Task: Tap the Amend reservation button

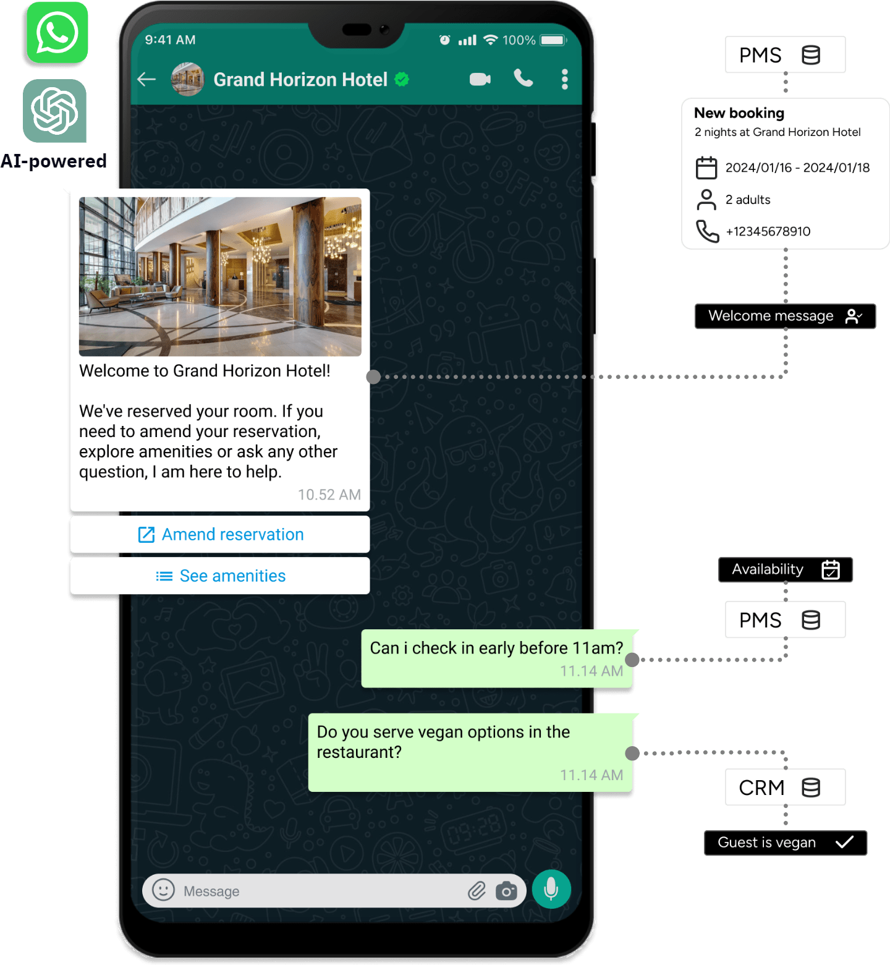Action: [x=220, y=534]
